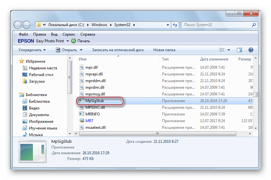The height and width of the screenshot is (180, 271).
Task: Click the MpSigStub preview thumbnail in details pane
Action: click(33, 152)
